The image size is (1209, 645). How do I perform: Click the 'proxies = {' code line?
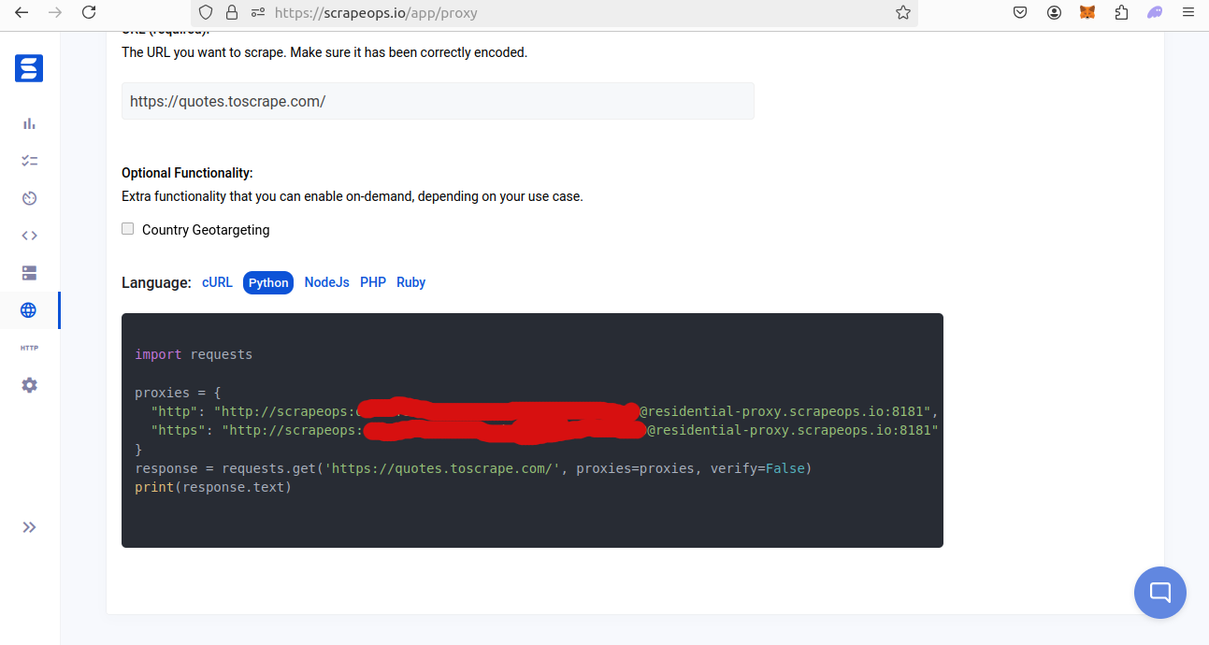(x=178, y=393)
